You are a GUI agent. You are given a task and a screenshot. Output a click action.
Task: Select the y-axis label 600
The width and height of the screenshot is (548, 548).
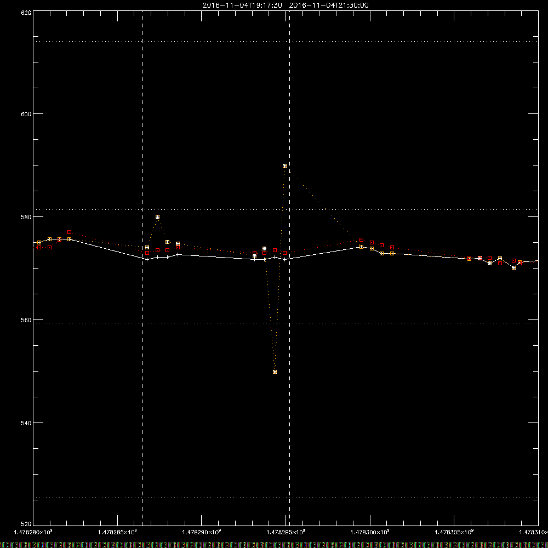pos(26,114)
